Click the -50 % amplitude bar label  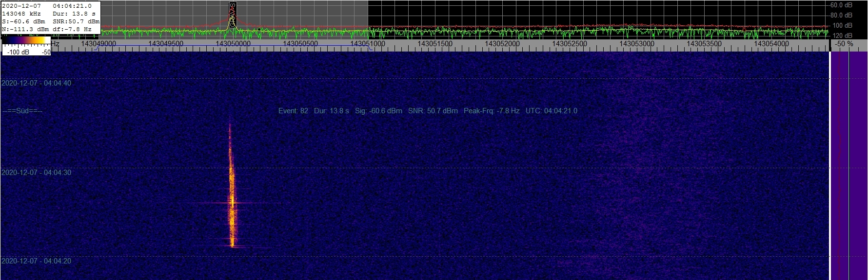coord(845,44)
